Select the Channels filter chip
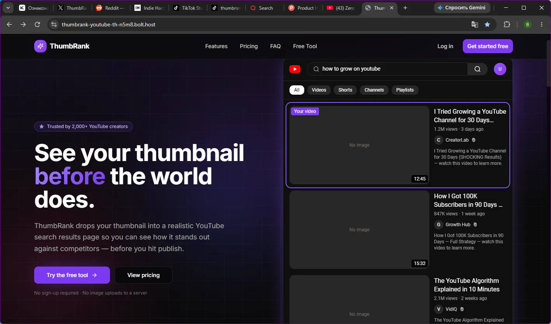Image resolution: width=551 pixels, height=324 pixels. coord(374,90)
